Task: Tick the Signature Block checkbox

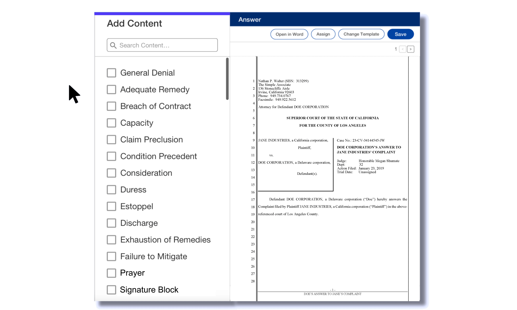Action: 111,290
